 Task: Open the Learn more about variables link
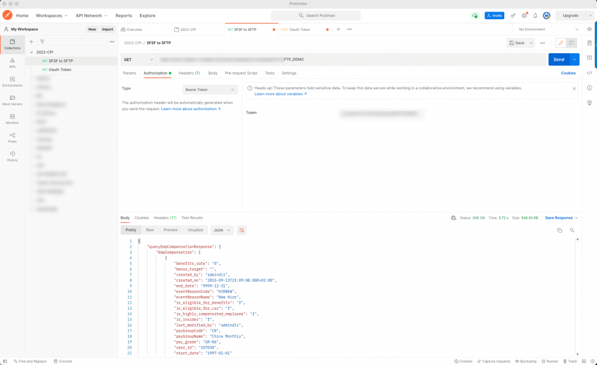click(x=280, y=94)
